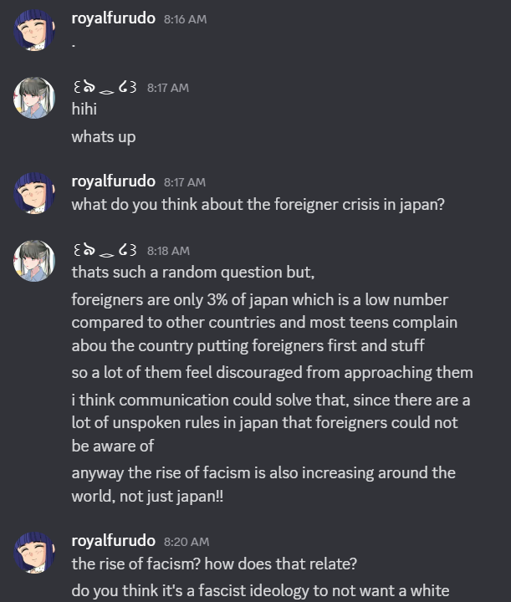
Task: Open avatar beside the 'hihi' message
Action: (34, 98)
